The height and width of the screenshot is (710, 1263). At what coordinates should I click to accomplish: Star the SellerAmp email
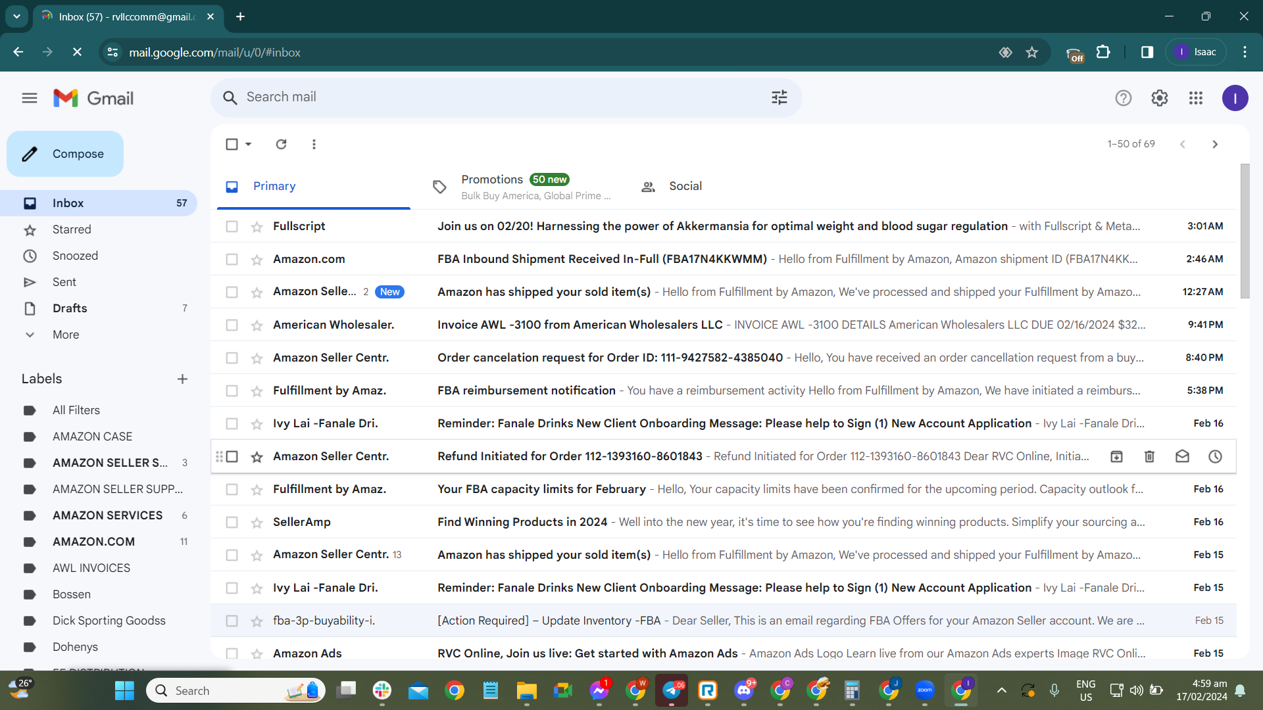257,523
